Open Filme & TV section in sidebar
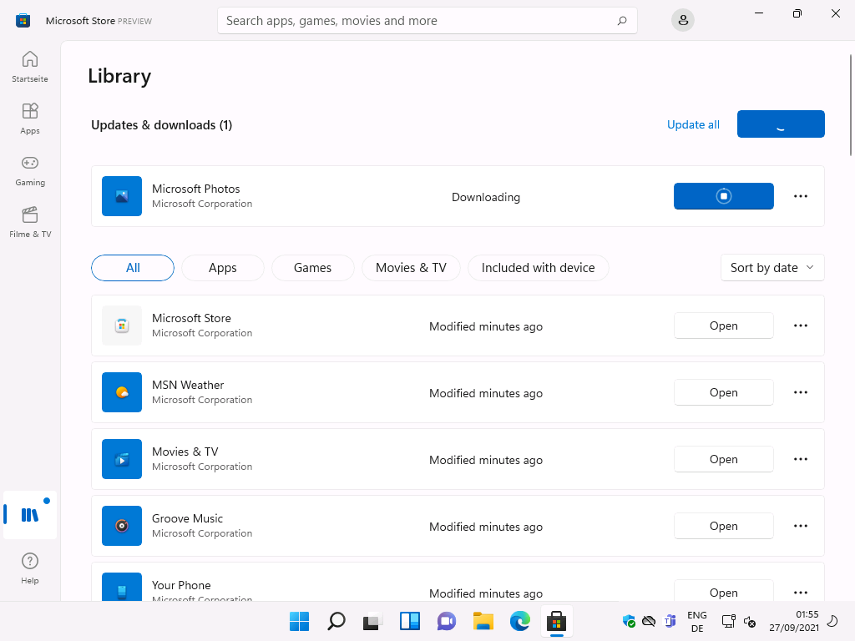Viewport: 855px width, 641px height. pyautogui.click(x=30, y=222)
